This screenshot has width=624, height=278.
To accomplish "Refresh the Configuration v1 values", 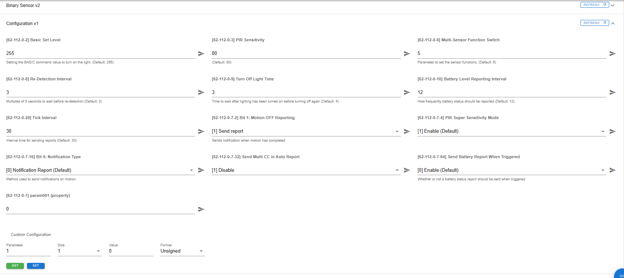I will [x=594, y=23].
